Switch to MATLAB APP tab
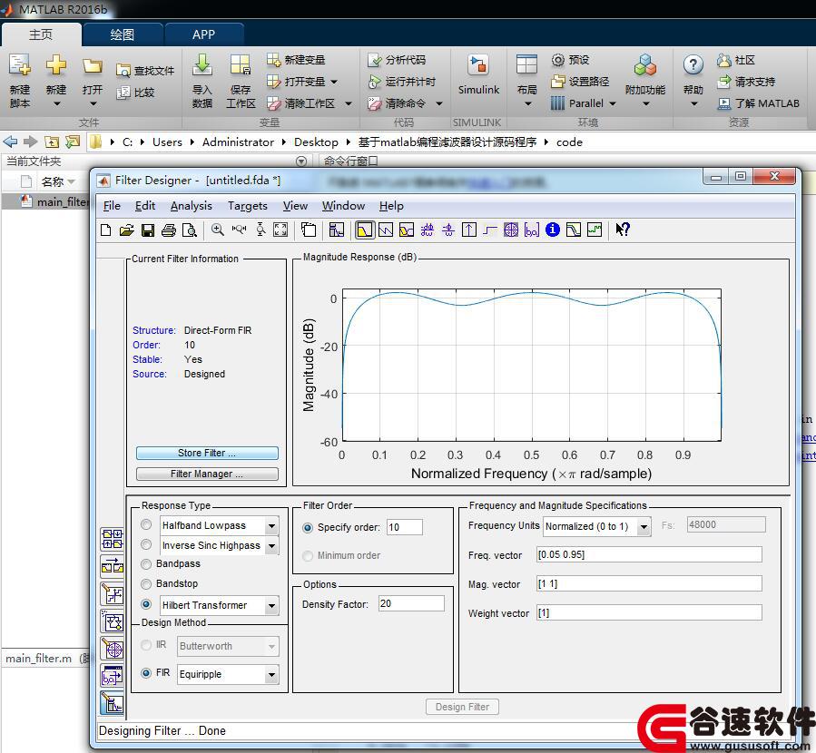The height and width of the screenshot is (753, 816). coord(203,34)
